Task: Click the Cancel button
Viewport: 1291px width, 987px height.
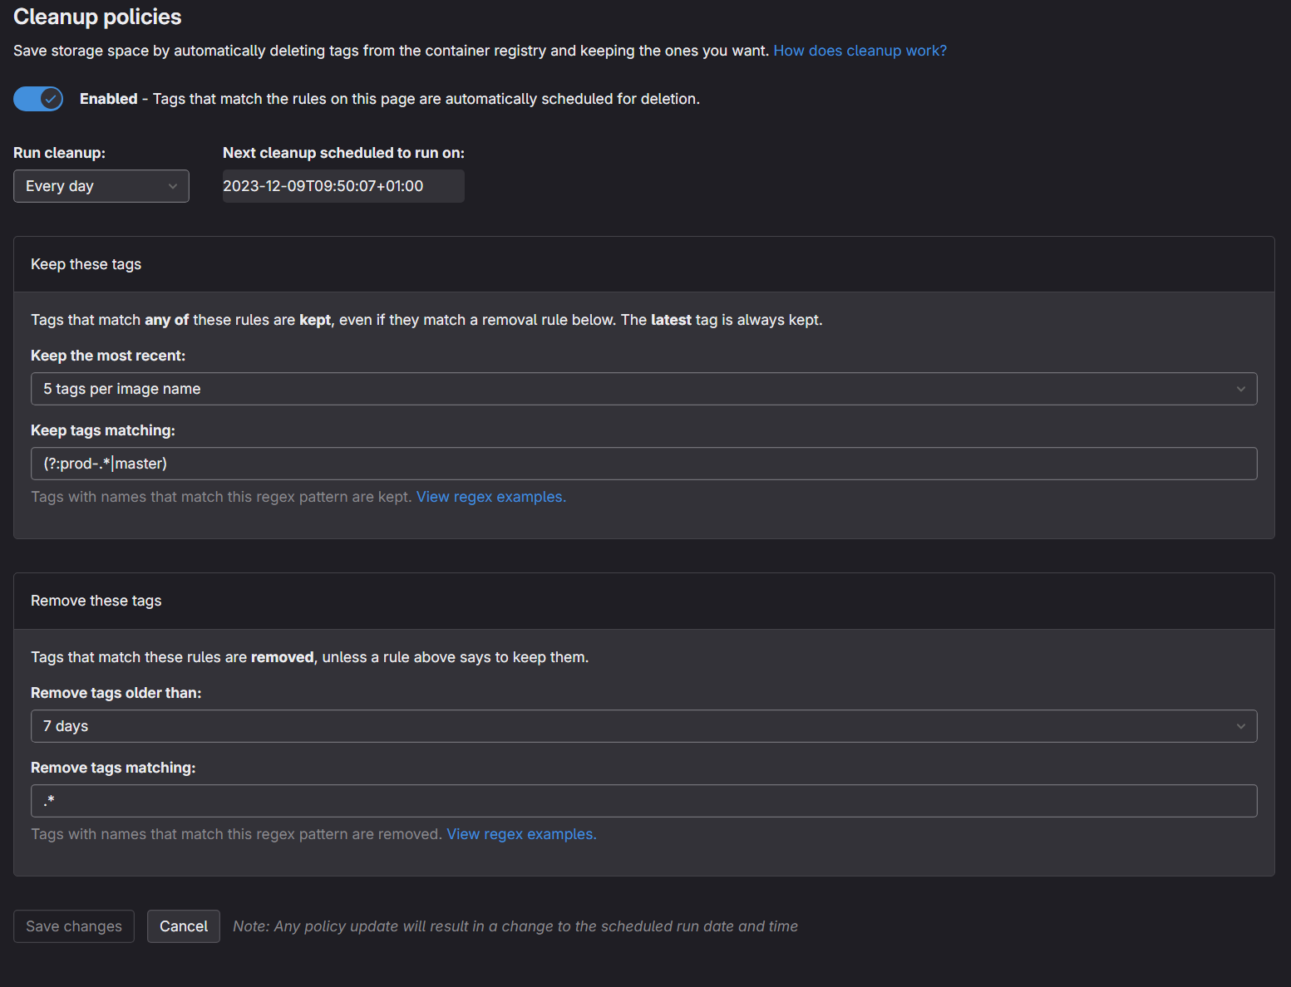Action: coord(184,926)
